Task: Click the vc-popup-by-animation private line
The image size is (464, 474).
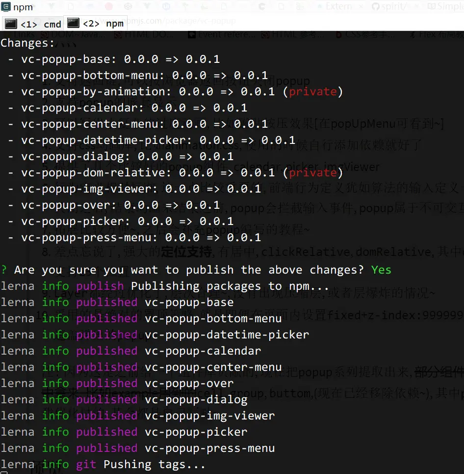Action: tap(176, 91)
